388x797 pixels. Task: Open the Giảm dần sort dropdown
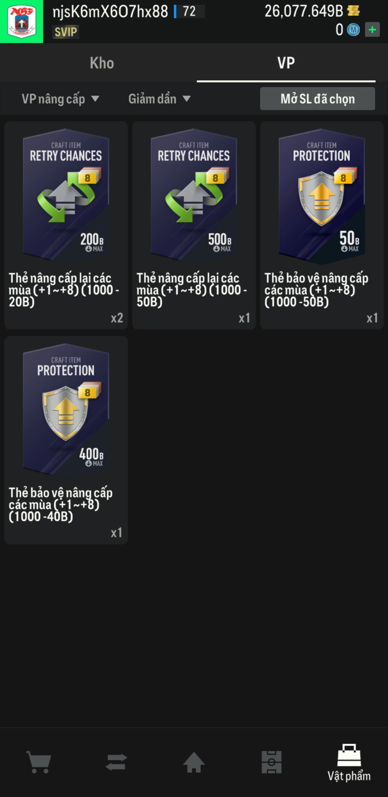[x=160, y=99]
